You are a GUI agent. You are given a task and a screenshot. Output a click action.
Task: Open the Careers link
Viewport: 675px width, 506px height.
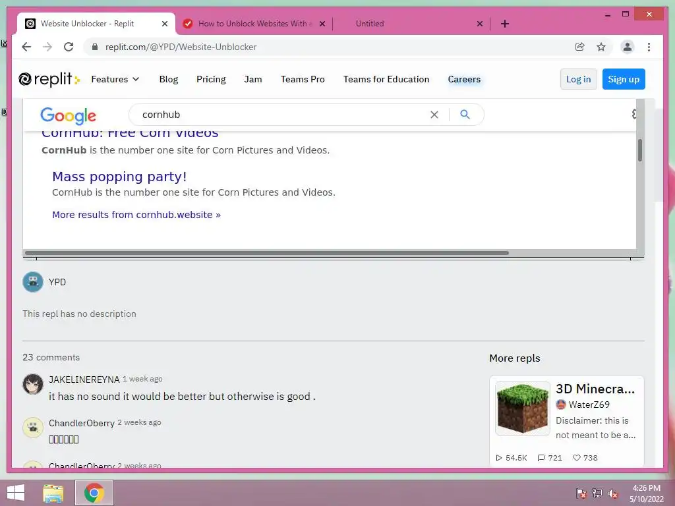[464, 79]
